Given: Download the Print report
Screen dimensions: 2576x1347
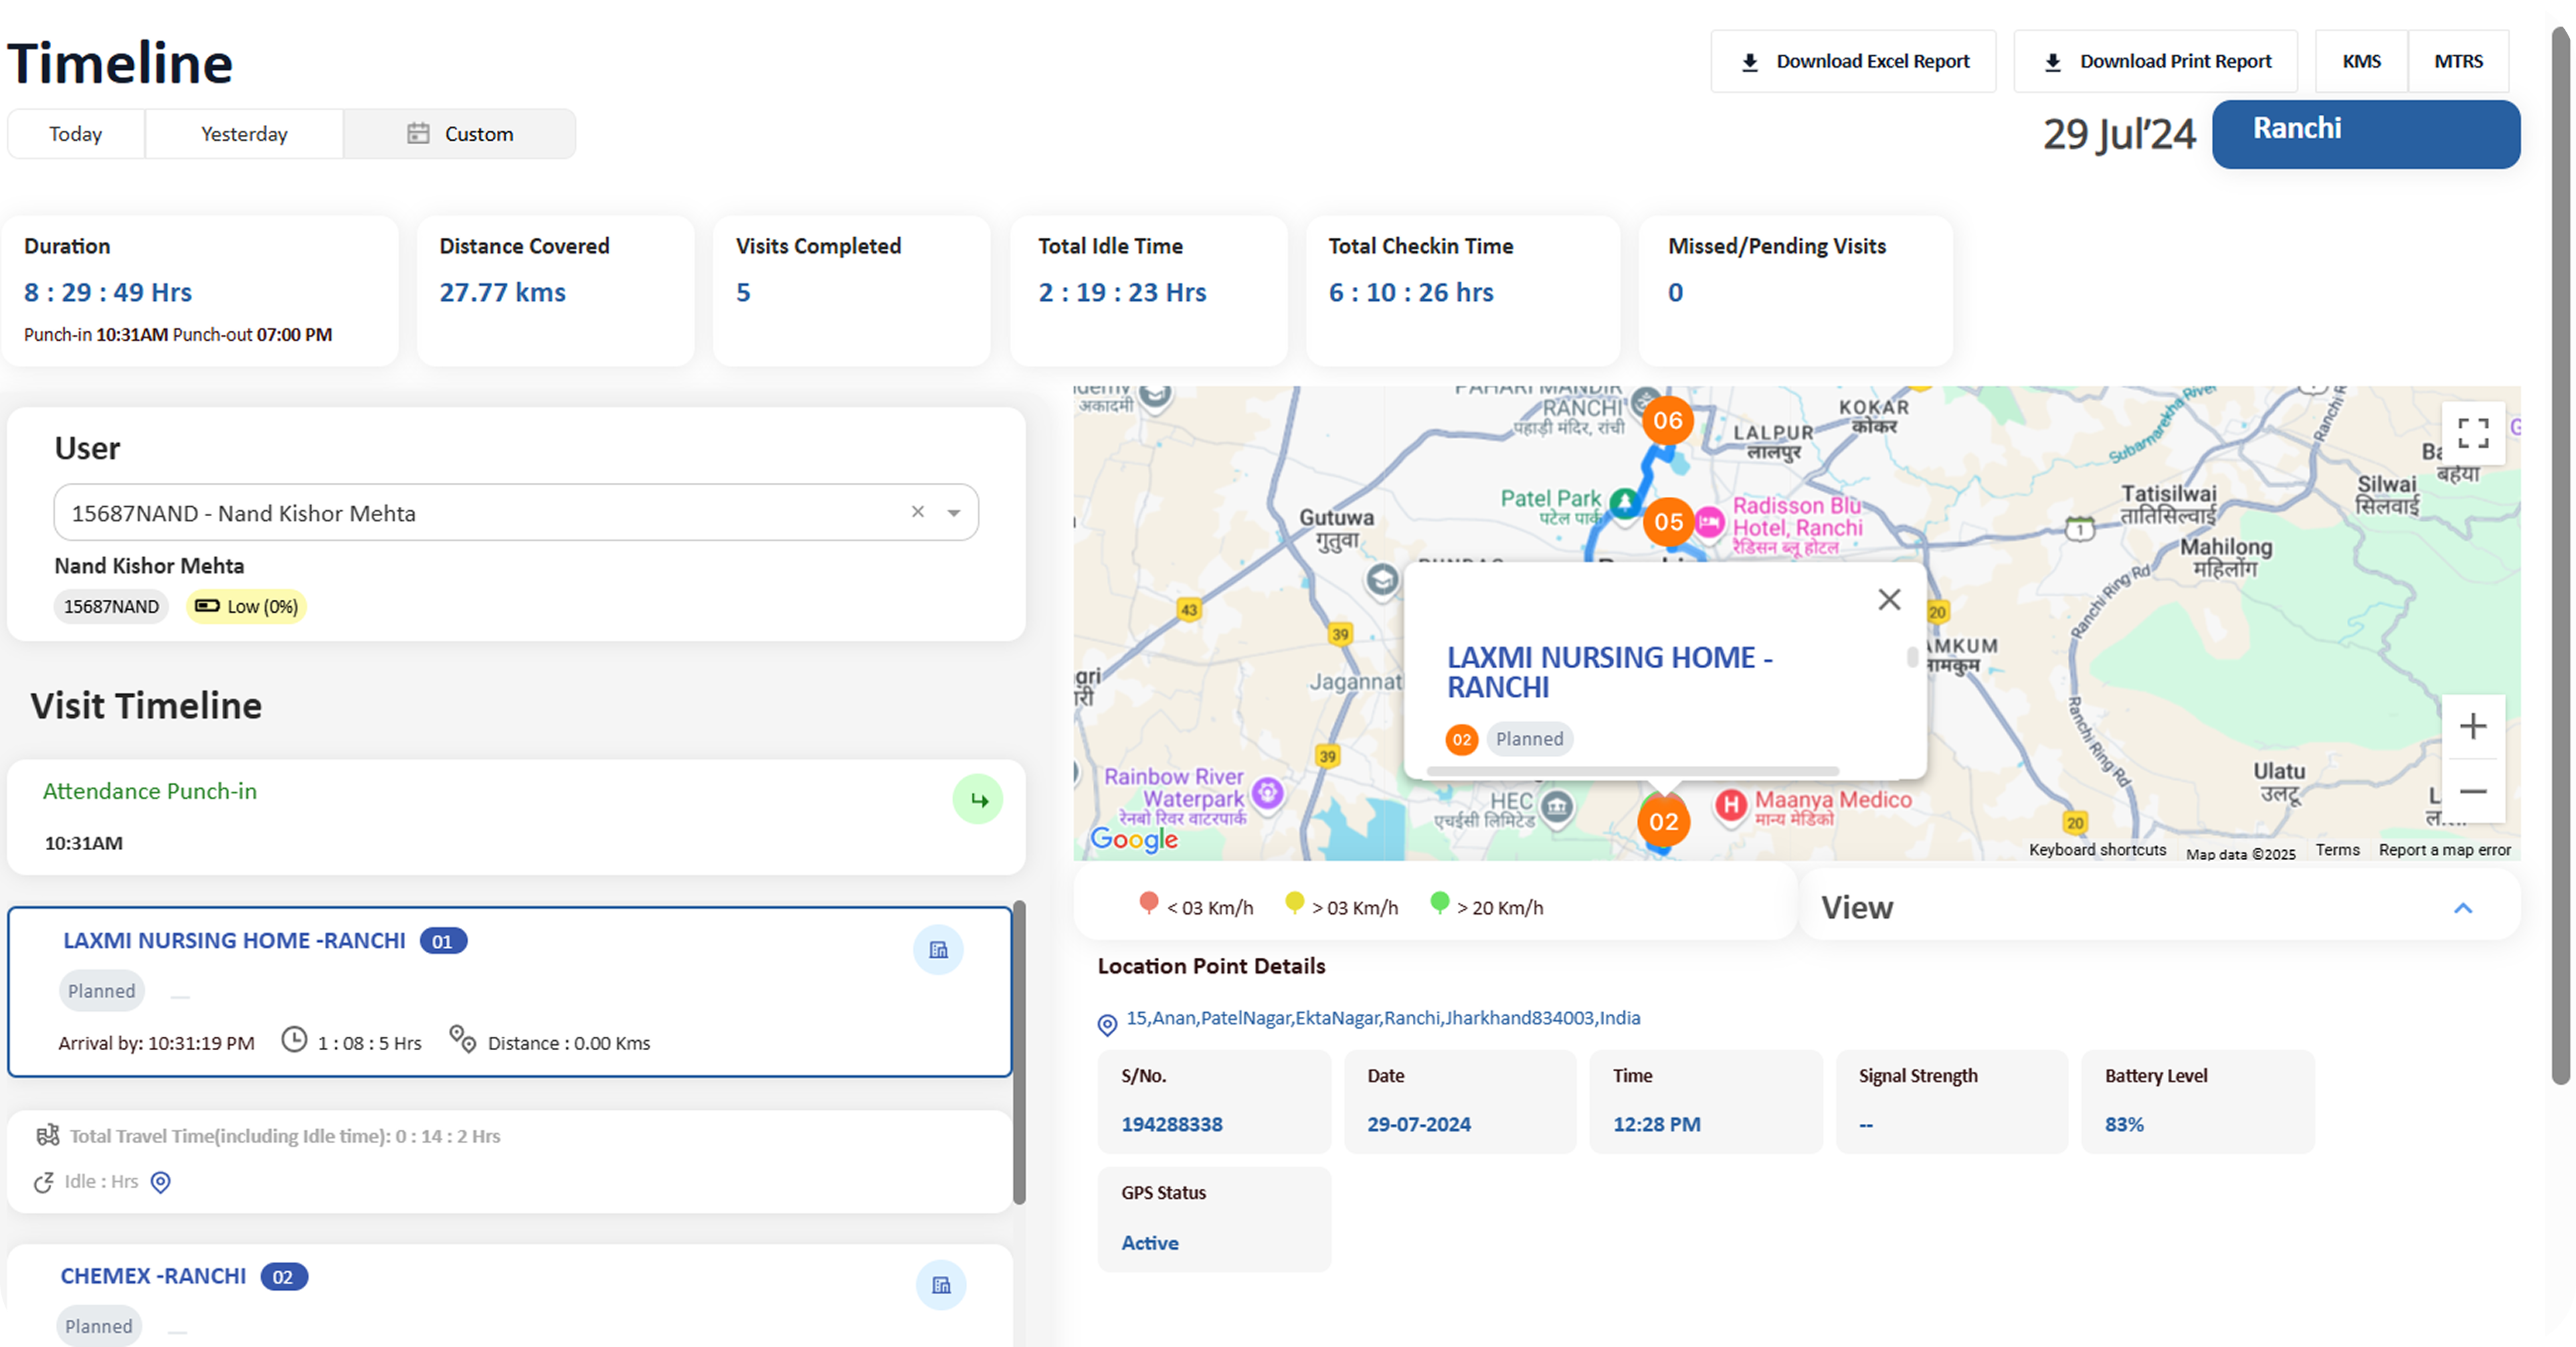Looking at the screenshot, I should pyautogui.click(x=2155, y=61).
